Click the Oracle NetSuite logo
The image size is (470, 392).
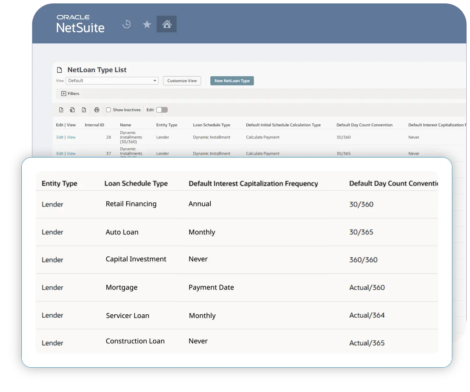(81, 24)
